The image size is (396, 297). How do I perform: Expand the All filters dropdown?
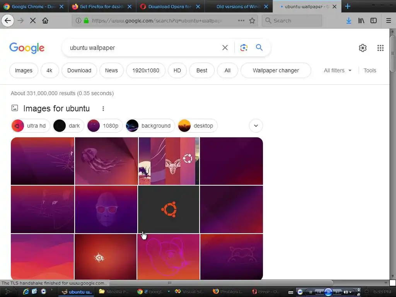coord(338,70)
